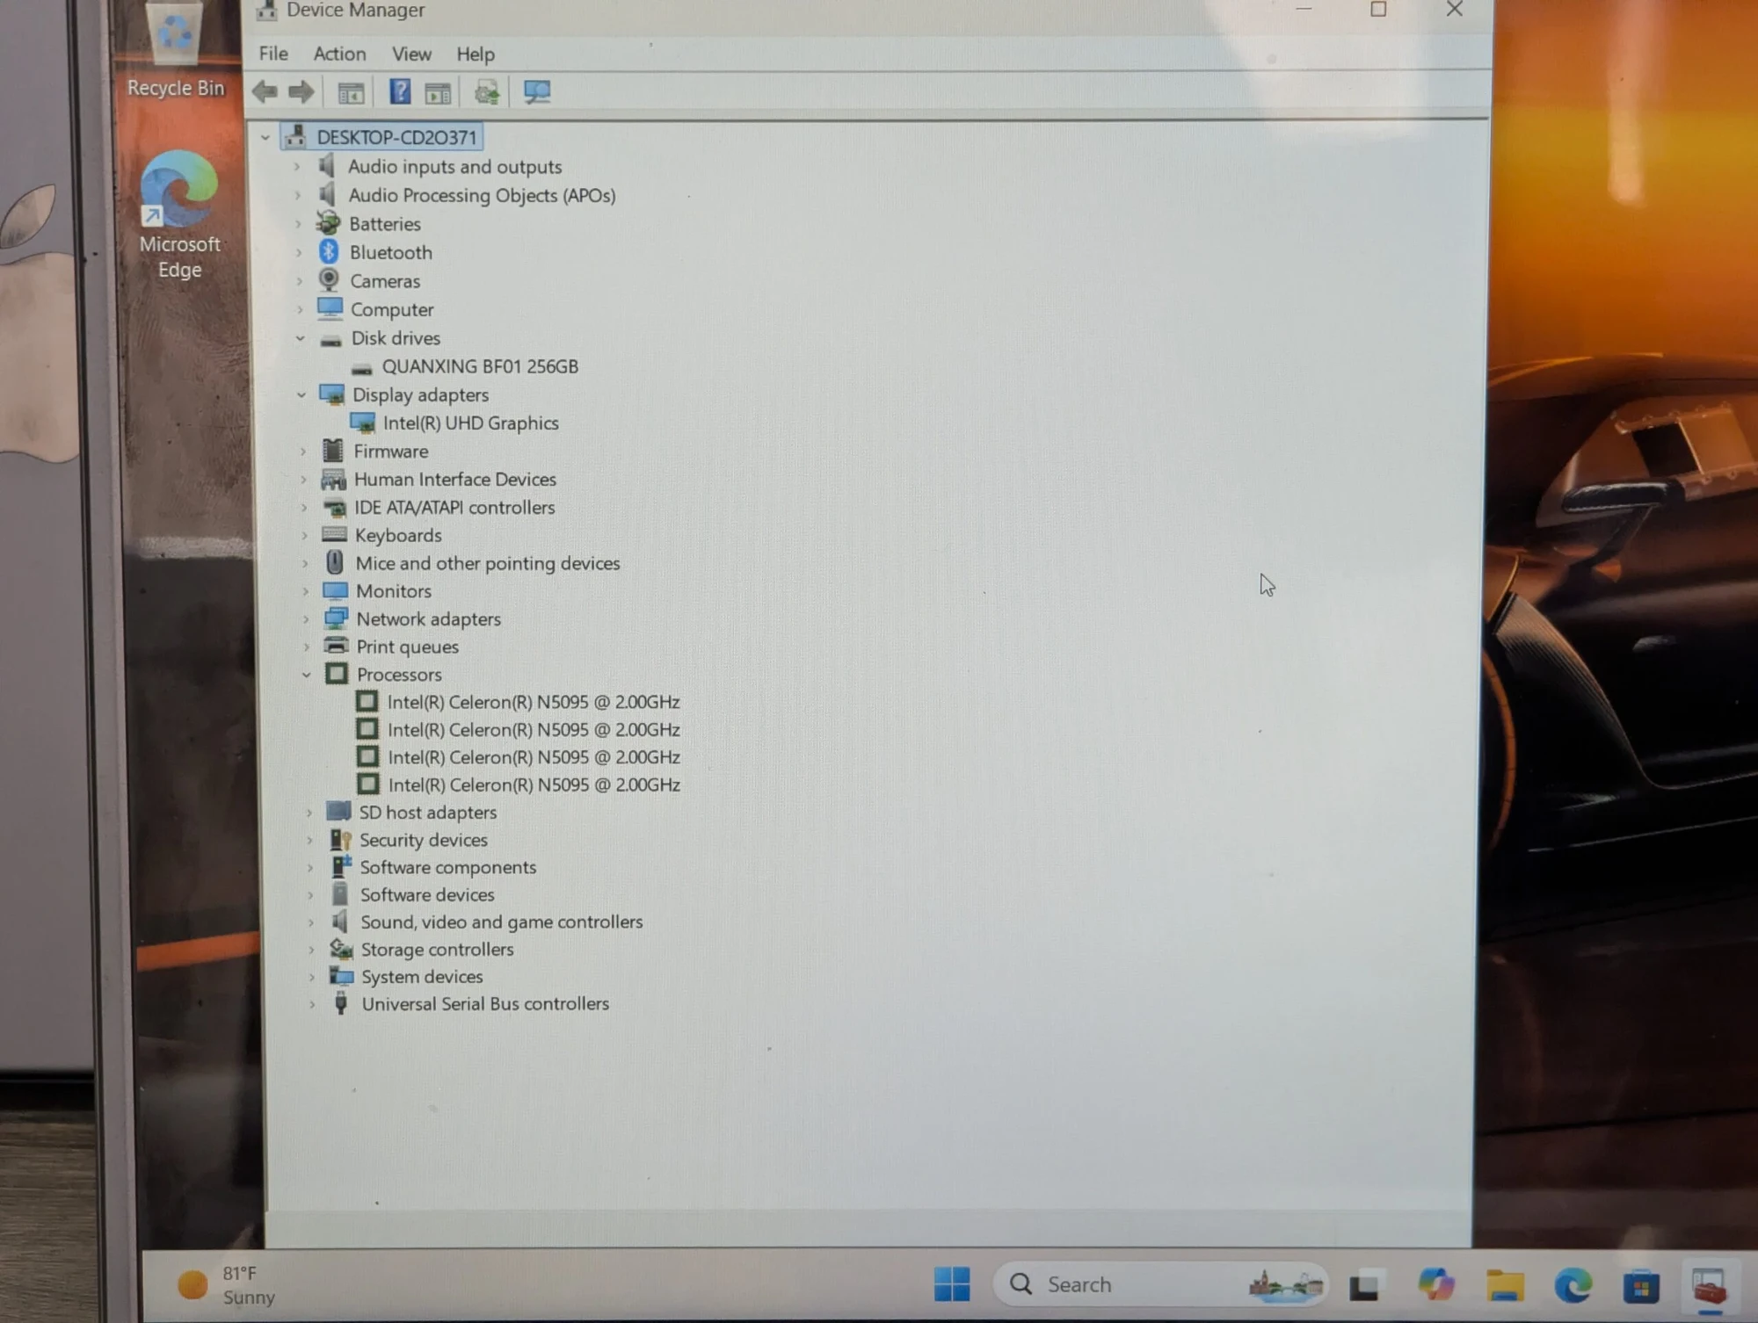Viewport: 1758px width, 1323px height.
Task: Select the Human Interface Devices icon
Action: pyautogui.click(x=333, y=479)
